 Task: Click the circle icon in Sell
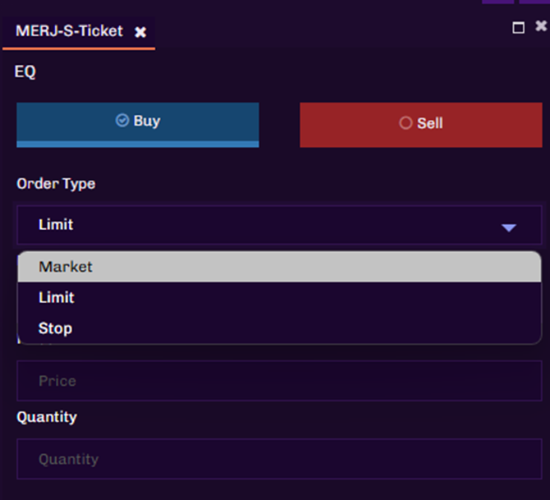click(x=406, y=123)
